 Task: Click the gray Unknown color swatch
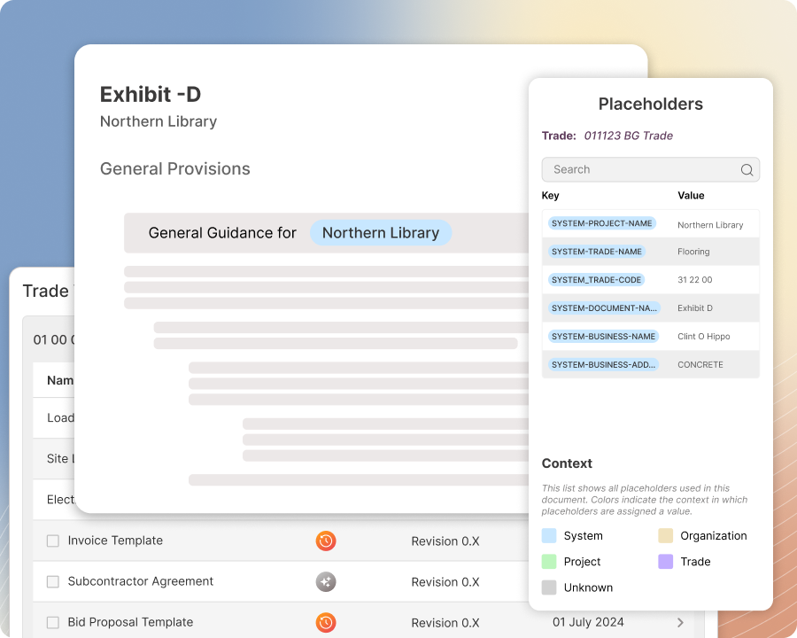(x=549, y=587)
